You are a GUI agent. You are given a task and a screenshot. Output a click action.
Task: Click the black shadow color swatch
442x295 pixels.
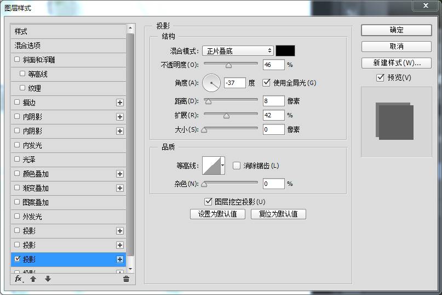click(x=285, y=51)
